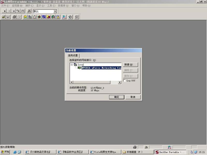Select the 选则设置 tab
Viewport: 207px width, 155px height.
point(73,56)
